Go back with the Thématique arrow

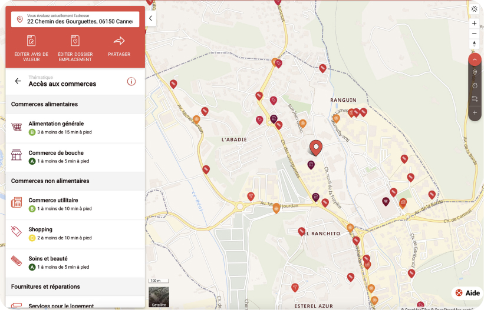coord(18,81)
